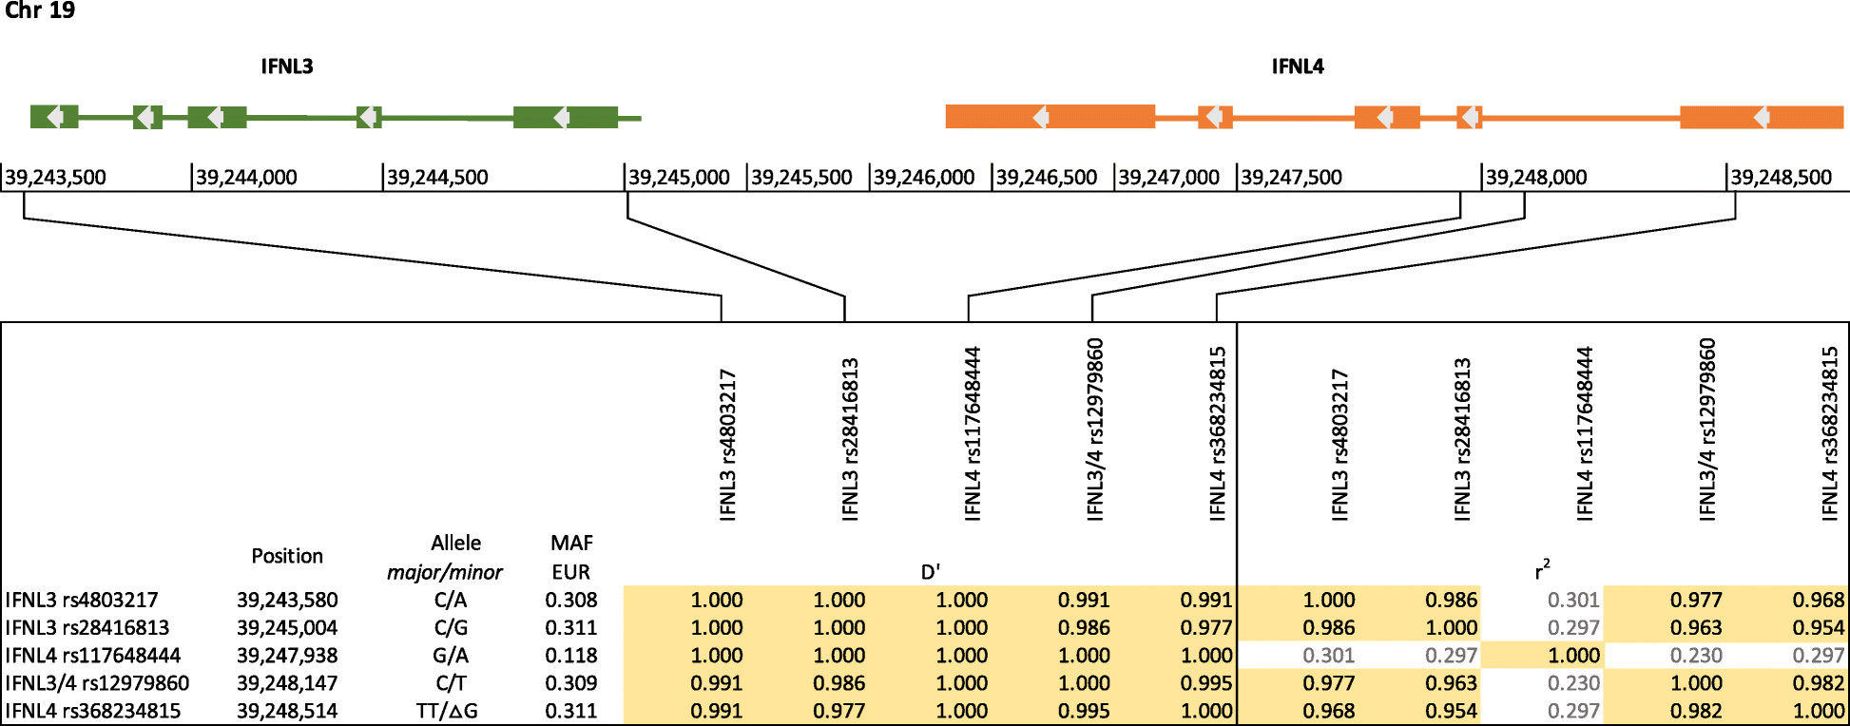This screenshot has width=1850, height=726.
Task: Click axis tick label 39,246,500
Action: (1047, 178)
